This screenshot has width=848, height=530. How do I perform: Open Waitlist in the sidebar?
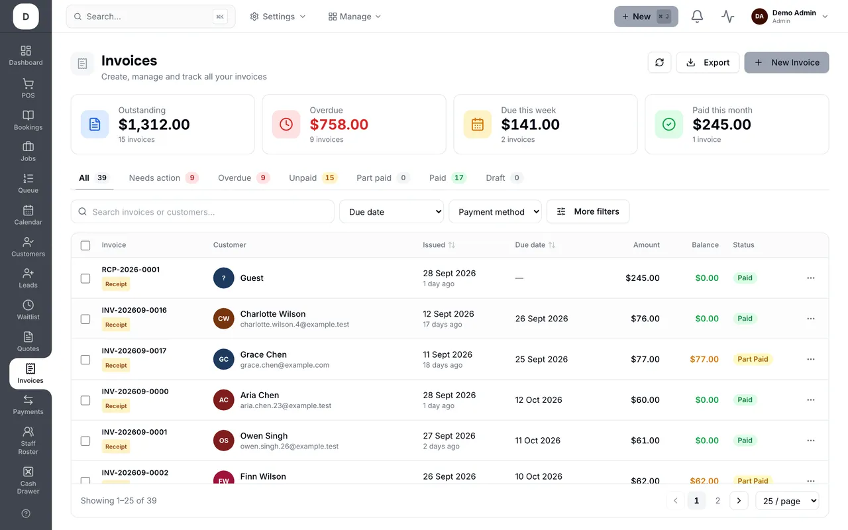[28, 310]
